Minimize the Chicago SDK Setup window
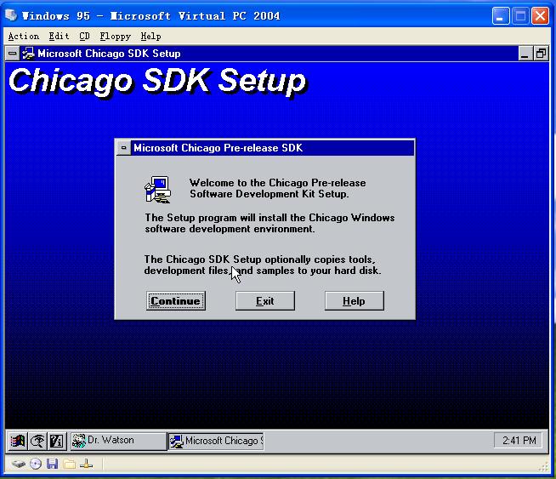The image size is (556, 479). pos(525,54)
